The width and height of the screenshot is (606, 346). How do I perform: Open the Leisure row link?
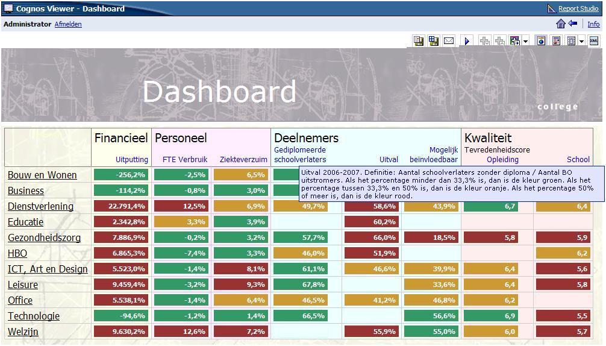(23, 285)
